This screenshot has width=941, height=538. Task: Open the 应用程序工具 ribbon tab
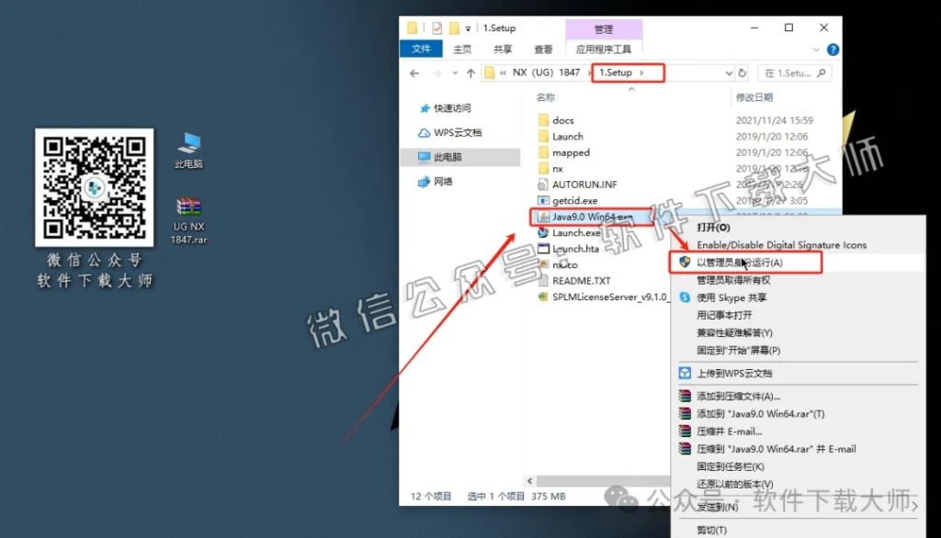point(604,50)
